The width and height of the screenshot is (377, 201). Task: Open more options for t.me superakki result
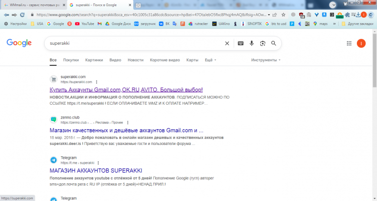[98, 163]
